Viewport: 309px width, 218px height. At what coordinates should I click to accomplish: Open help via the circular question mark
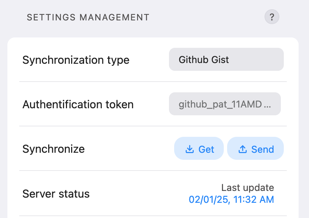point(272,17)
